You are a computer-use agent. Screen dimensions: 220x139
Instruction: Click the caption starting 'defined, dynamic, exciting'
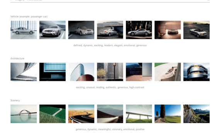point(110,45)
